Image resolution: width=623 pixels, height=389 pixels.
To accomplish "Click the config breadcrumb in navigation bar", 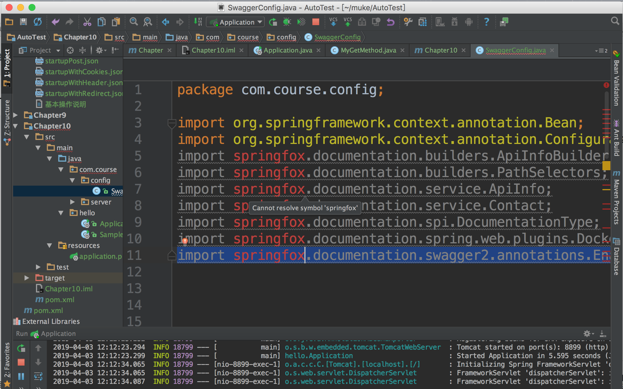I will 286,37.
